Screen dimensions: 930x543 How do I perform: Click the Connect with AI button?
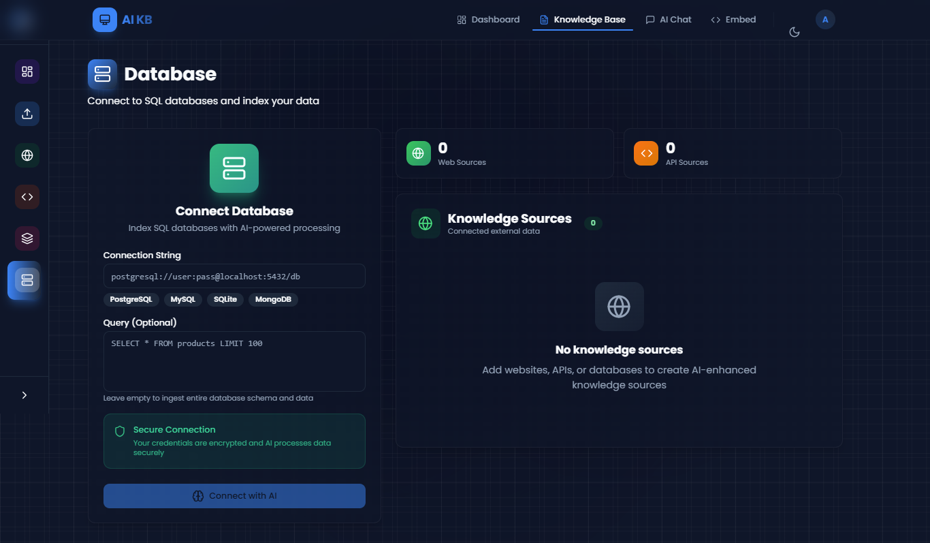click(234, 496)
